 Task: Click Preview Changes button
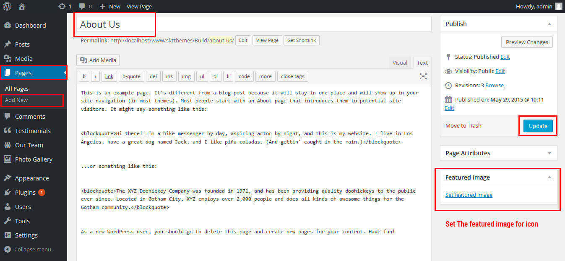click(x=527, y=42)
